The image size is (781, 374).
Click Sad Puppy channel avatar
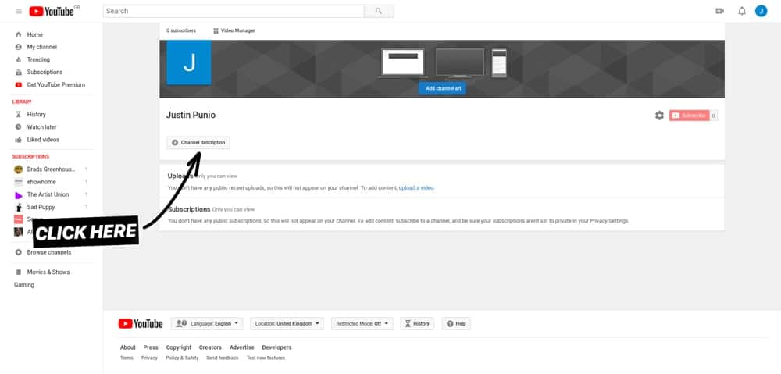(19, 207)
